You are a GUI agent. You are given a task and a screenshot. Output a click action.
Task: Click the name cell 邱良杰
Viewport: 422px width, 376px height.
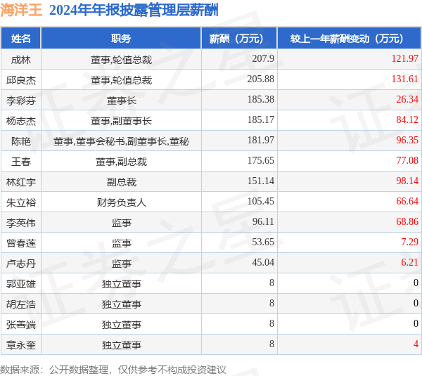[21, 80]
